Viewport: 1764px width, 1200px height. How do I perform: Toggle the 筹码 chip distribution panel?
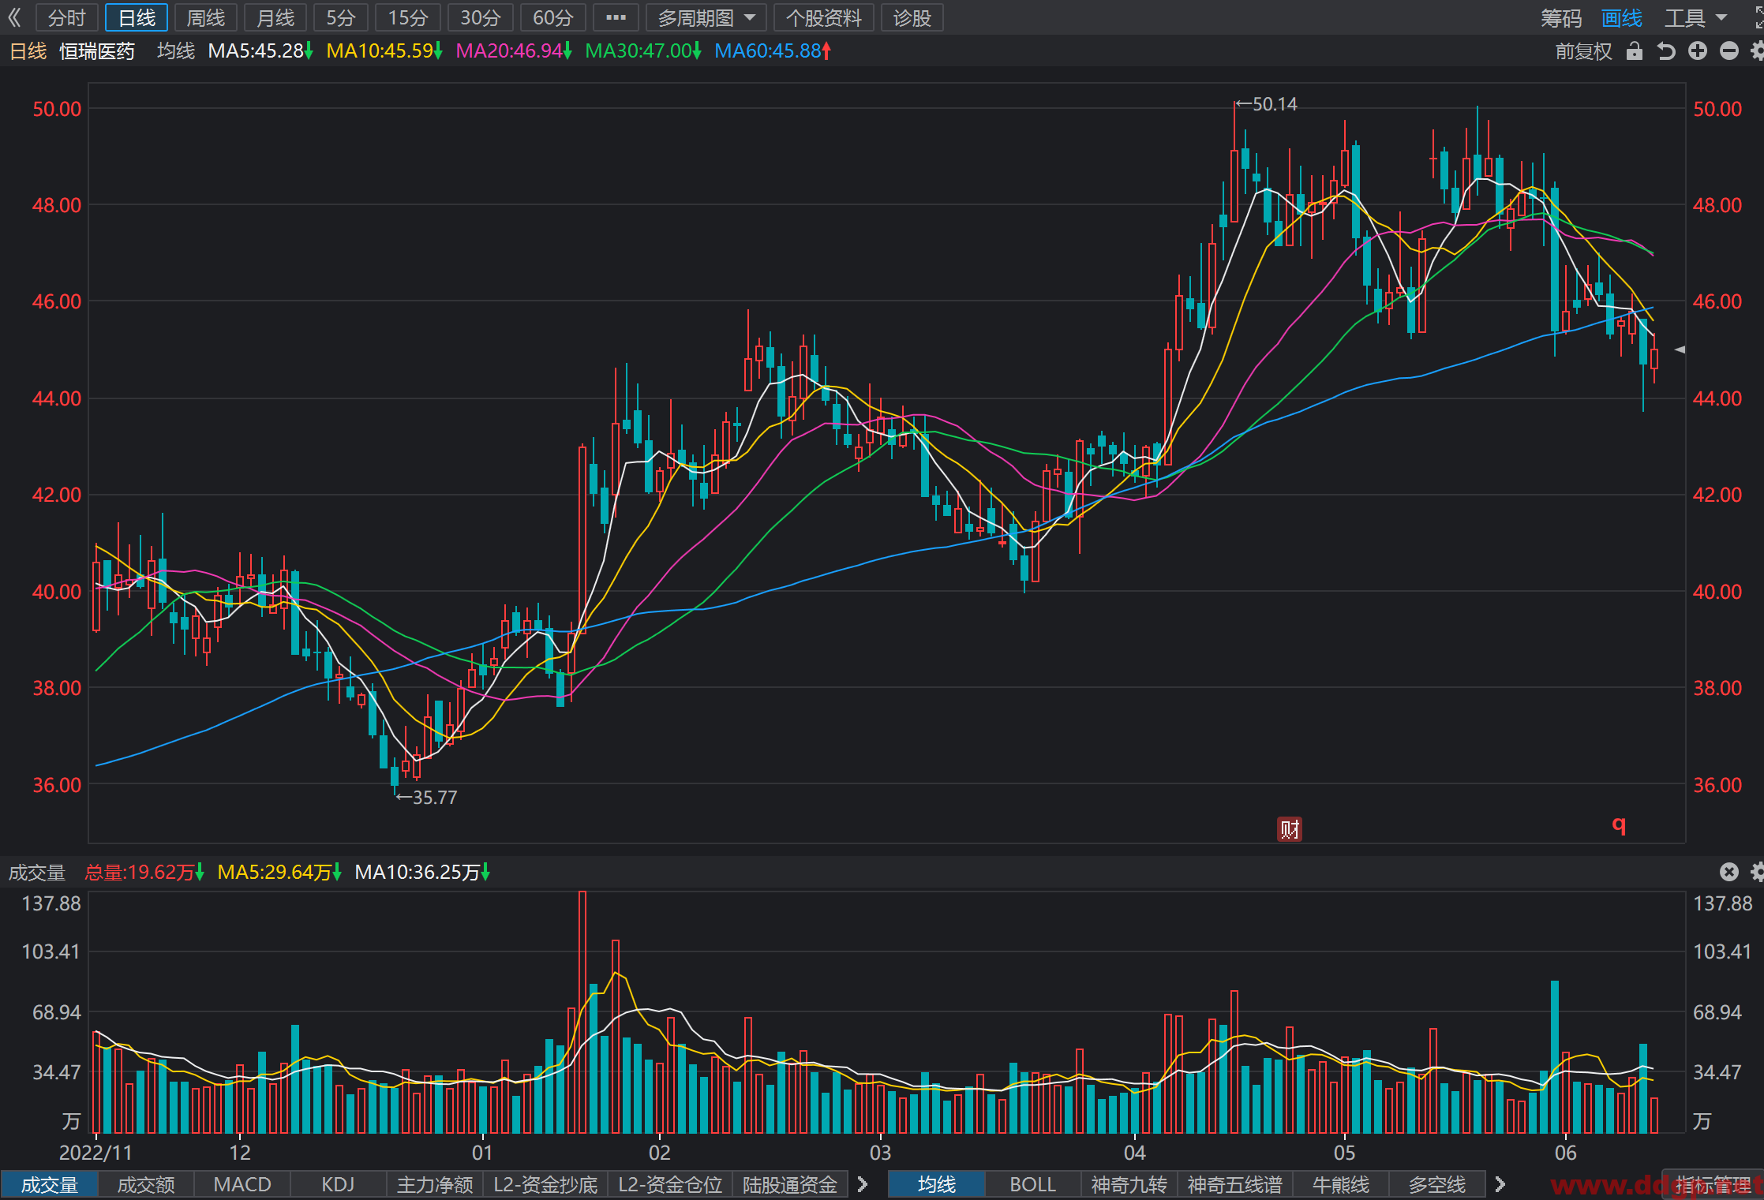coord(1561,18)
